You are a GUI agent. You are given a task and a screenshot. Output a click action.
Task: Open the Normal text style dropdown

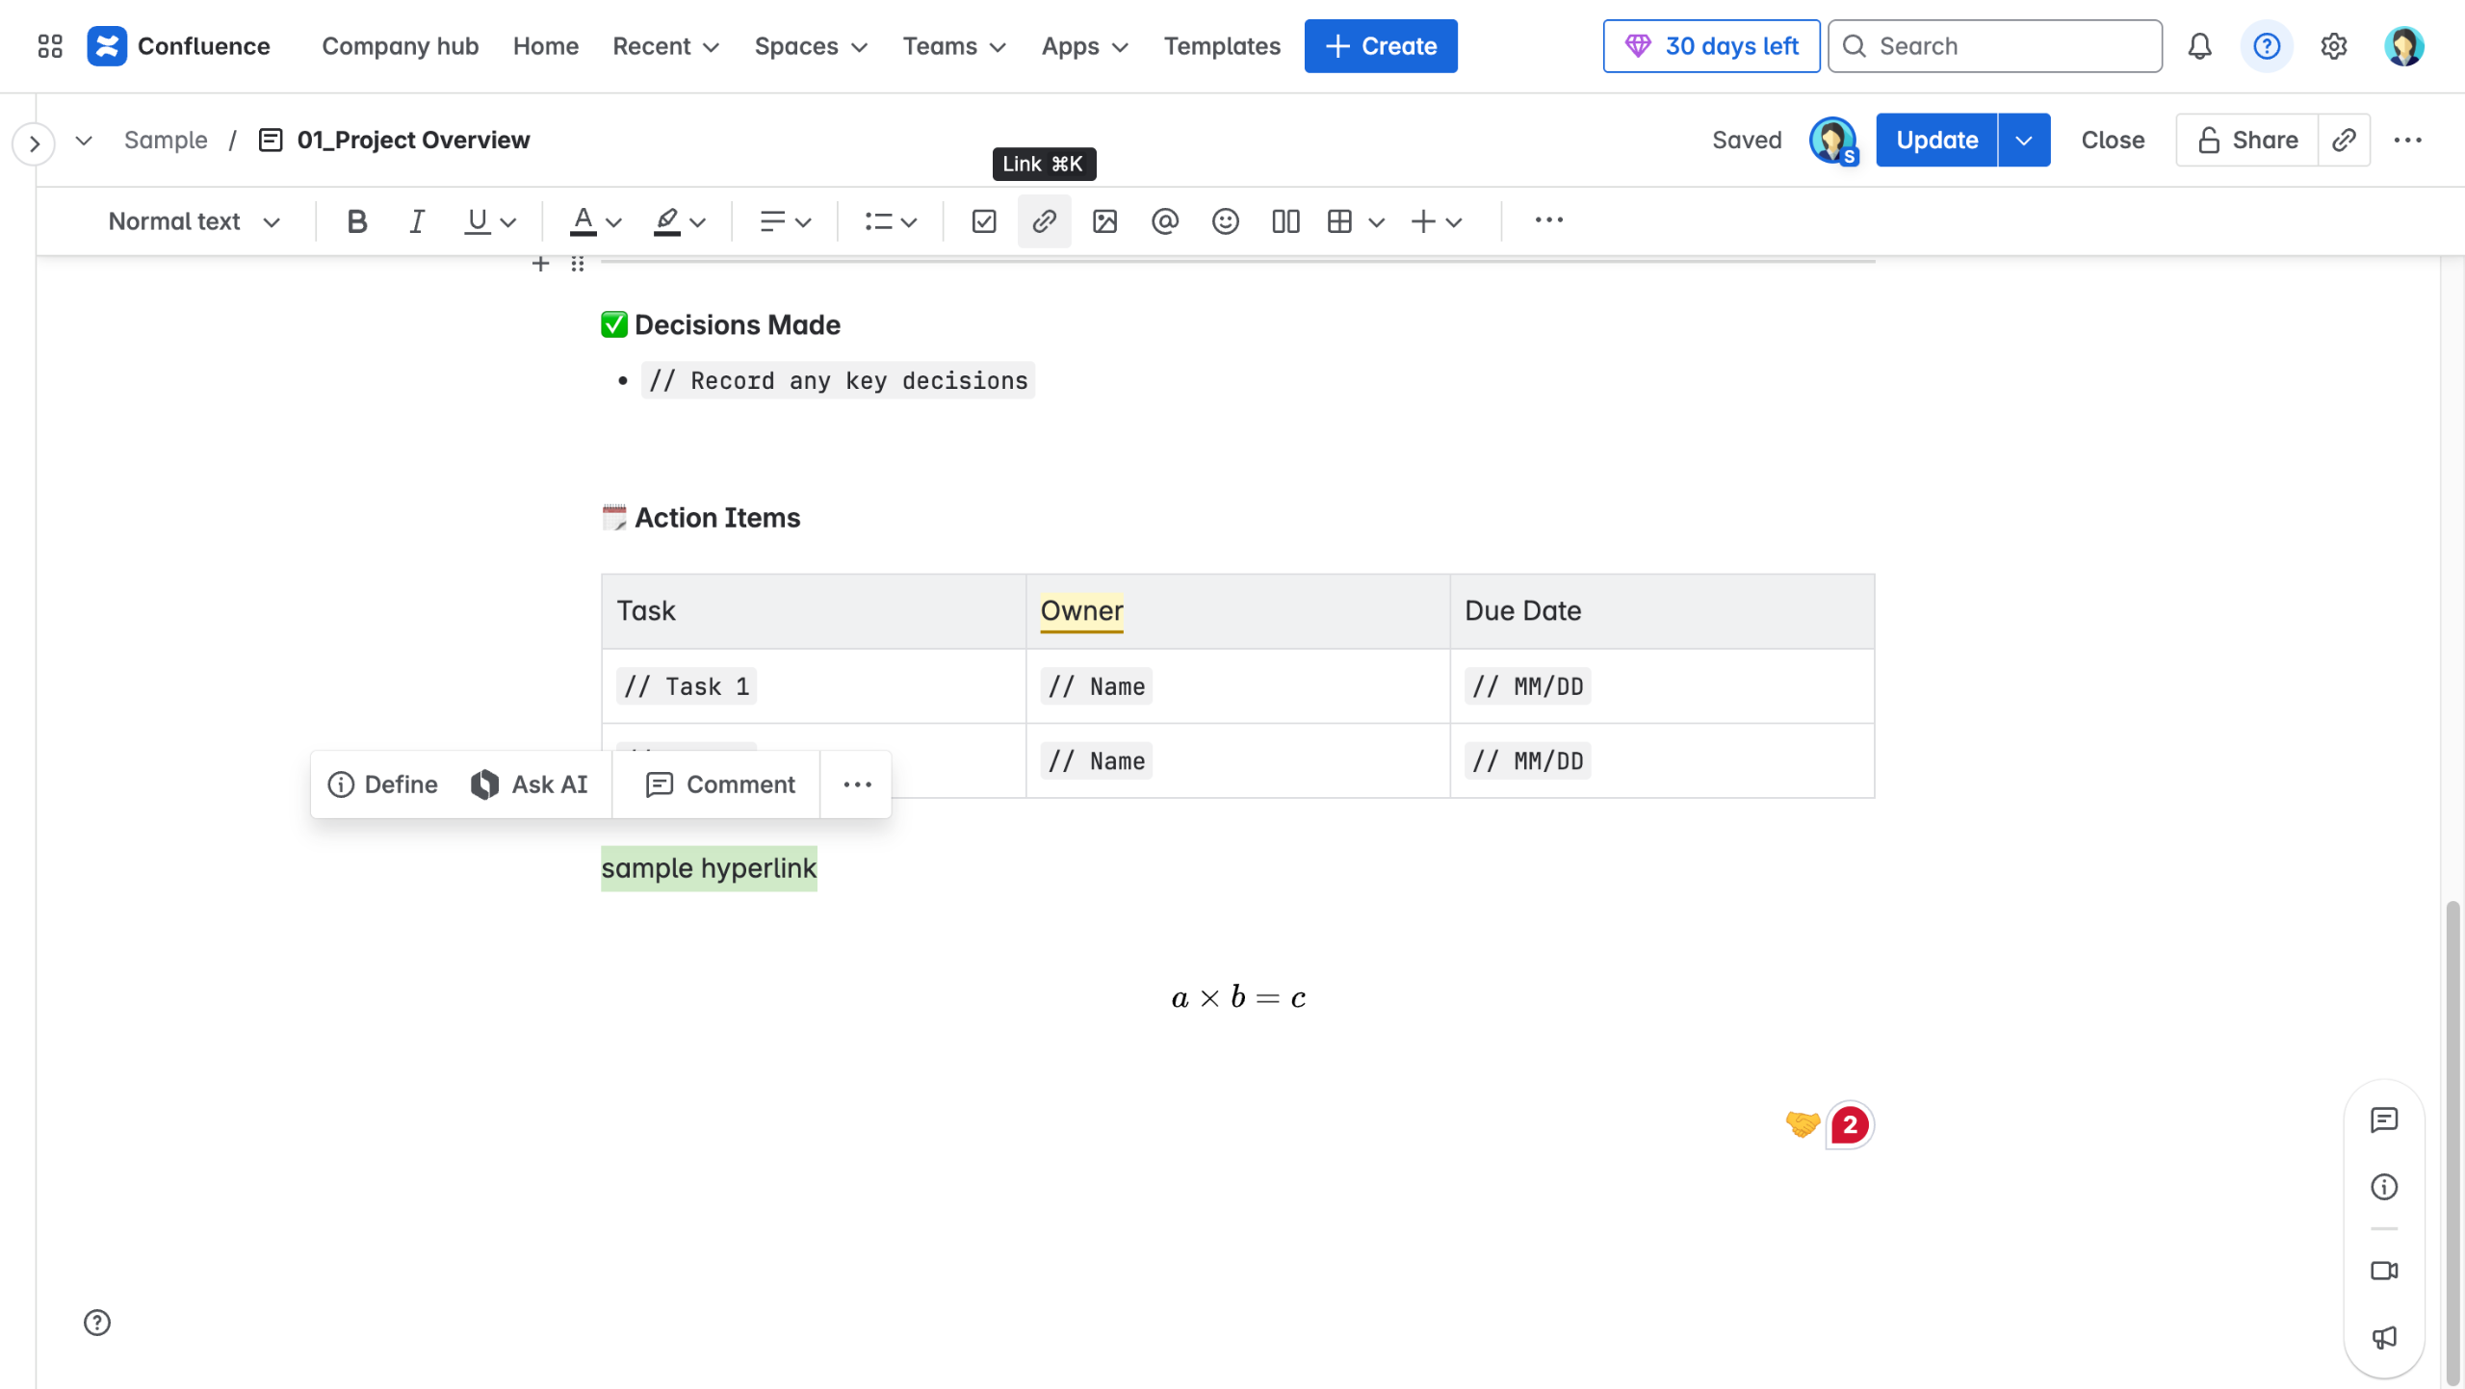(x=194, y=221)
